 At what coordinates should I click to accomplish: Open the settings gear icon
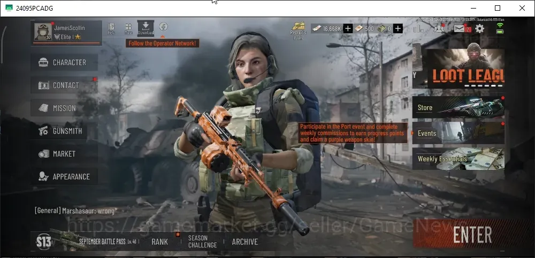tap(480, 29)
